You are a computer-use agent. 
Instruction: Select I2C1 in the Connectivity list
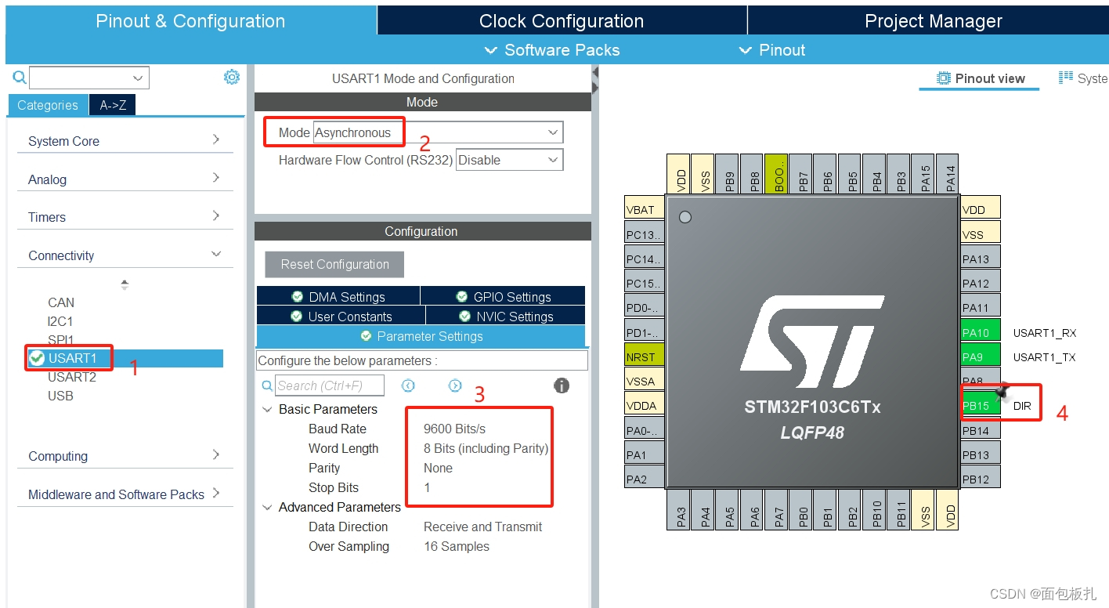click(x=60, y=321)
